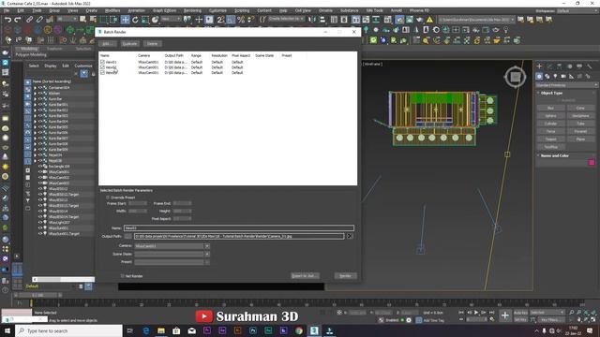Clear the output path with the X button
This screenshot has height=337, width=600.
pyautogui.click(x=350, y=236)
